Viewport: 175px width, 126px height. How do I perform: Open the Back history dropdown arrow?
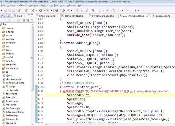click(x=123, y=10)
